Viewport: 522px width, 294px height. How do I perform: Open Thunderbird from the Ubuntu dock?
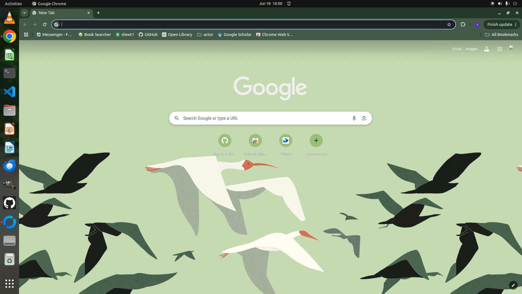coord(10,166)
